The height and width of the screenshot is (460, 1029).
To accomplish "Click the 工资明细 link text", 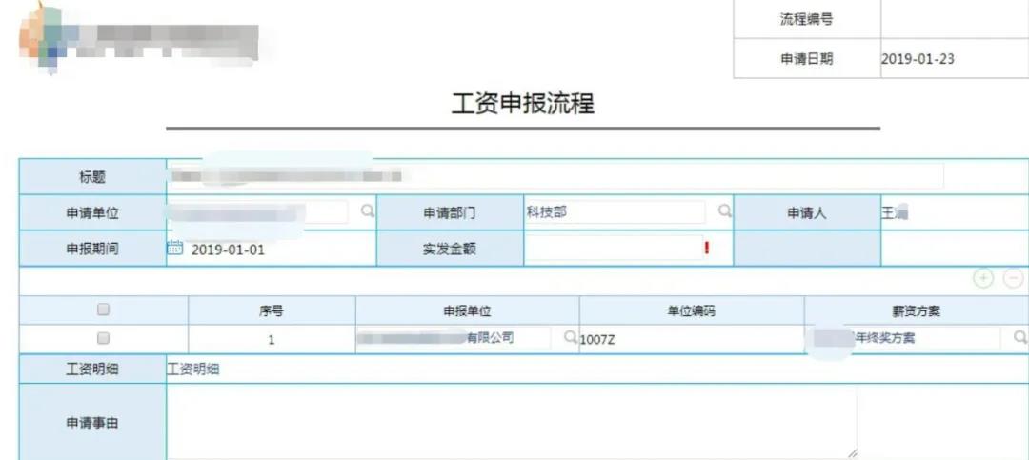I will (193, 370).
